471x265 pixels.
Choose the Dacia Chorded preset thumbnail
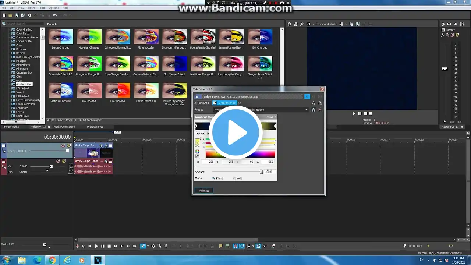pyautogui.click(x=61, y=37)
